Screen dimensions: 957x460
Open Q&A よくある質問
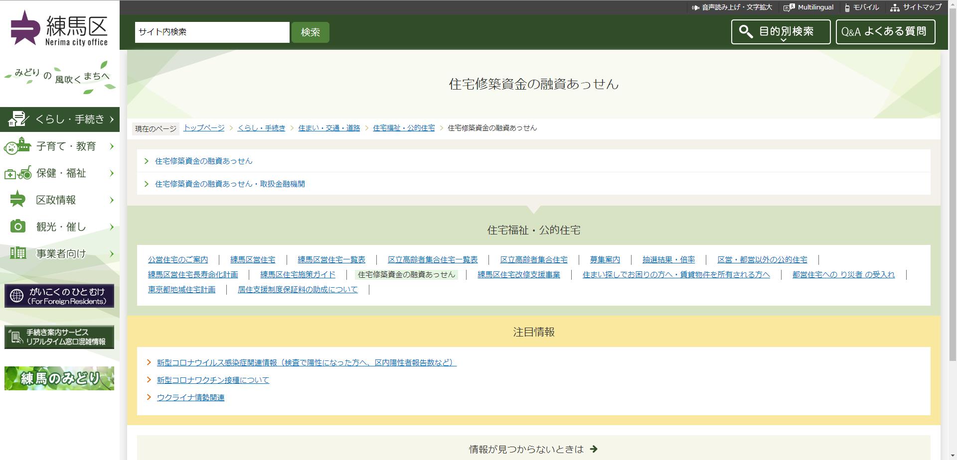[886, 32]
